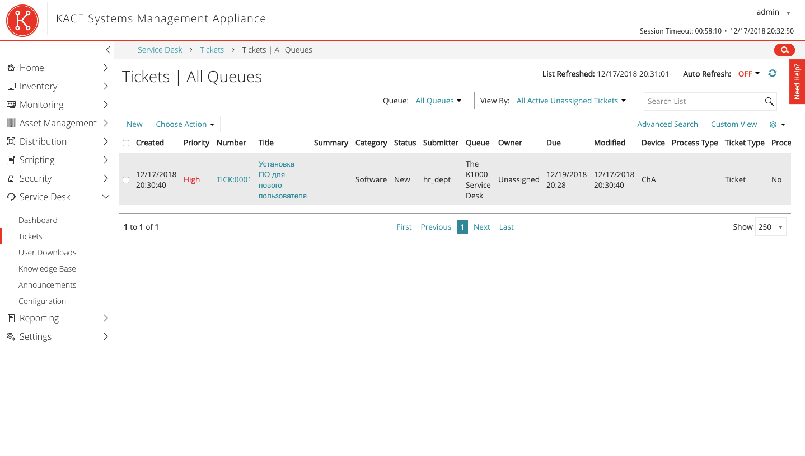Open the Show 250 rows dropdown

[x=771, y=227]
